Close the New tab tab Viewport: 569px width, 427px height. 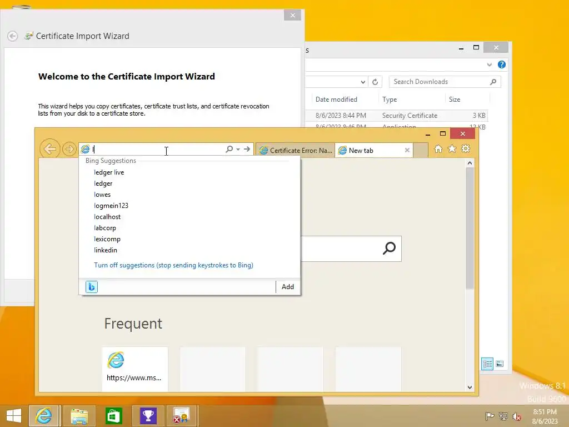407,150
